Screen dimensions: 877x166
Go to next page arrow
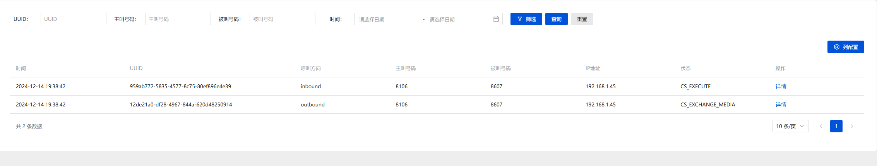tap(851, 126)
